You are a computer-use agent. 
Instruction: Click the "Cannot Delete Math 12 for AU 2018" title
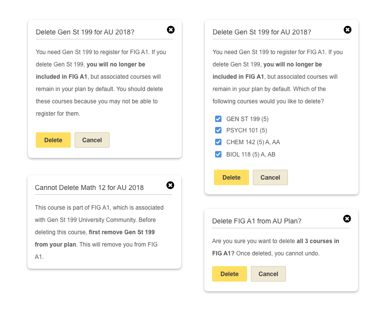(89, 187)
